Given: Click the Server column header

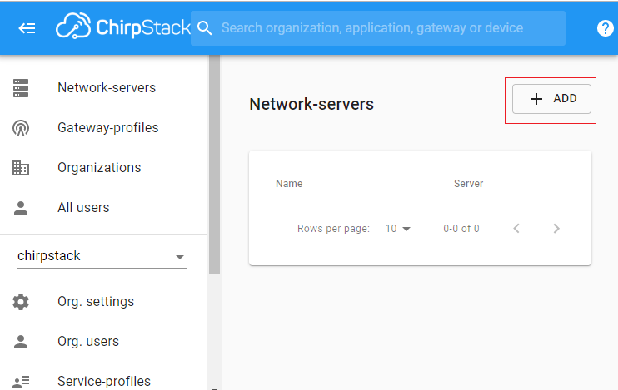Looking at the screenshot, I should click(x=468, y=184).
